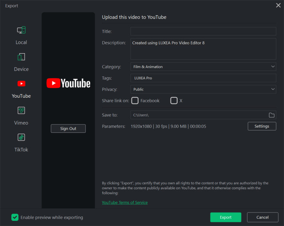Switch to Vimeo export icon
Viewport: 284px width, 226px height.
pos(21,111)
